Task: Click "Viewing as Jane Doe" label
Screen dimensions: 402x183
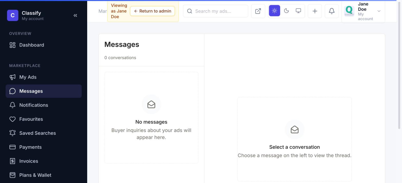Action: coord(119,11)
